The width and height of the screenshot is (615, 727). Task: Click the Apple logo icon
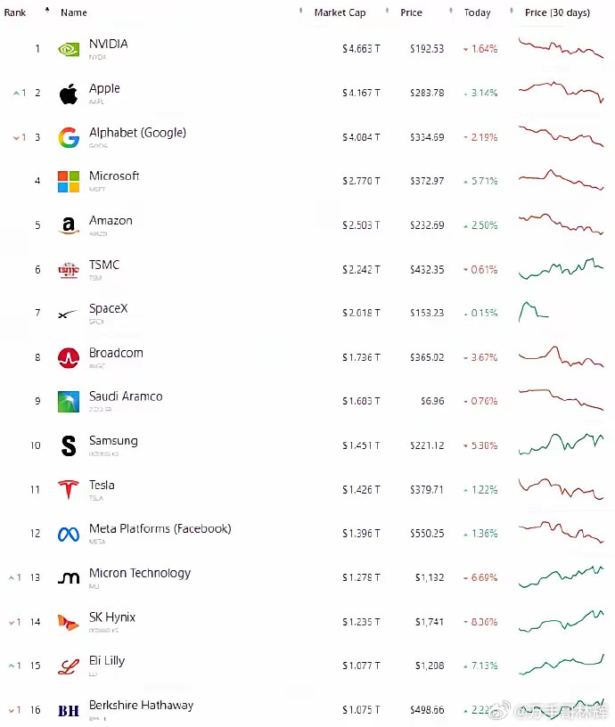tap(69, 94)
